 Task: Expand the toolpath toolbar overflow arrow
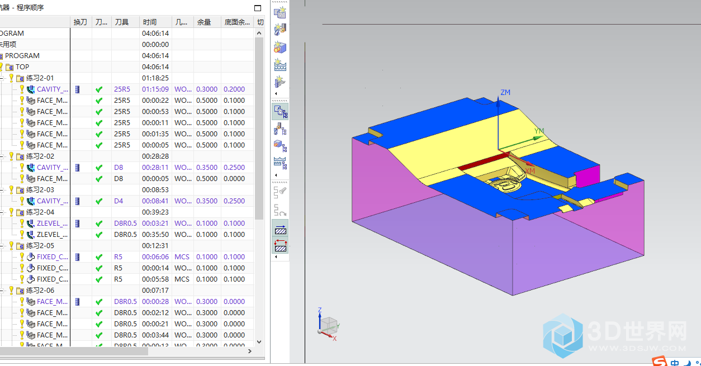(274, 256)
